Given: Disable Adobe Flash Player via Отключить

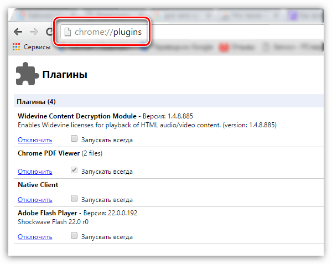Looking at the screenshot, I should coord(35,237).
